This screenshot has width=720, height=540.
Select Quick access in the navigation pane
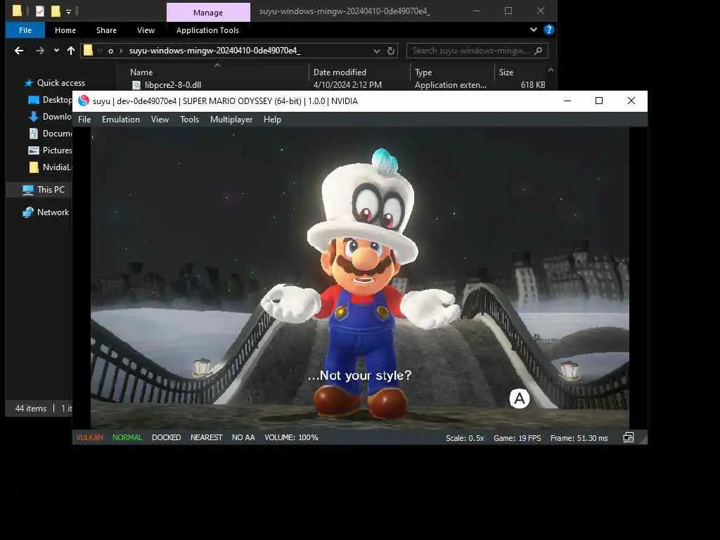60,83
